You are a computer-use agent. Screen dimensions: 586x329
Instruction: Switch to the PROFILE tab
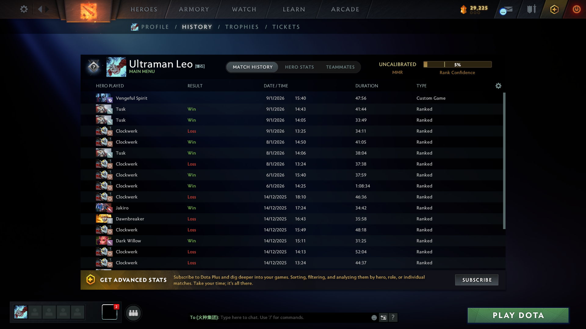155,27
